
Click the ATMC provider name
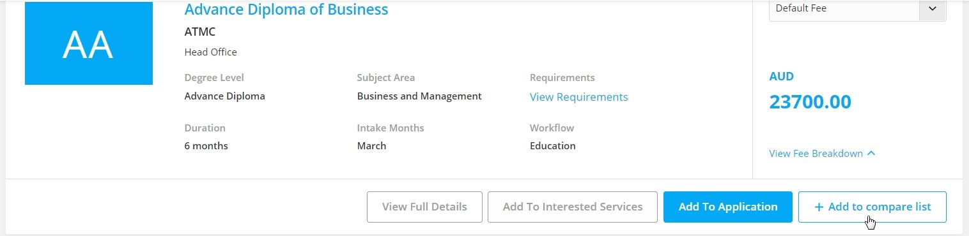(x=200, y=32)
